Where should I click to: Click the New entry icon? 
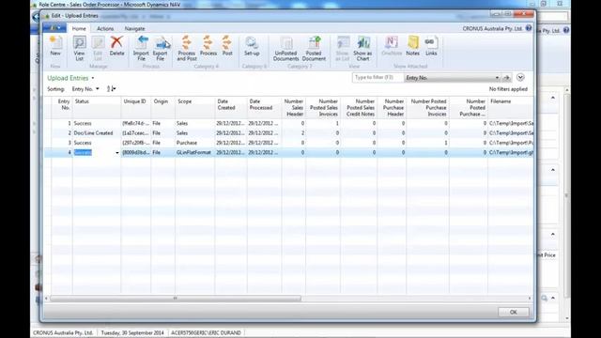pos(55,46)
